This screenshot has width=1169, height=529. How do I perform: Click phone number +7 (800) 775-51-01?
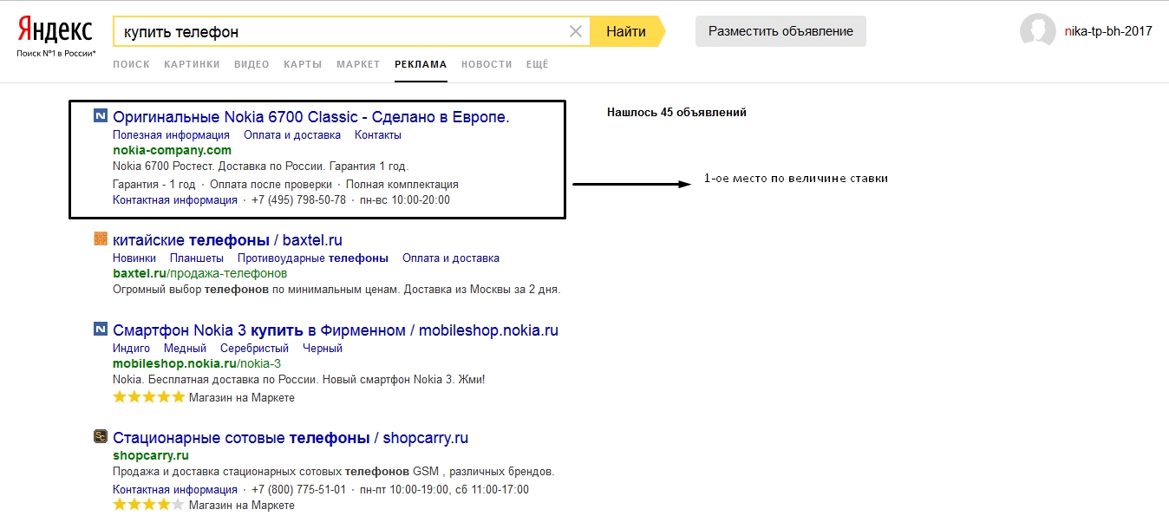(298, 489)
